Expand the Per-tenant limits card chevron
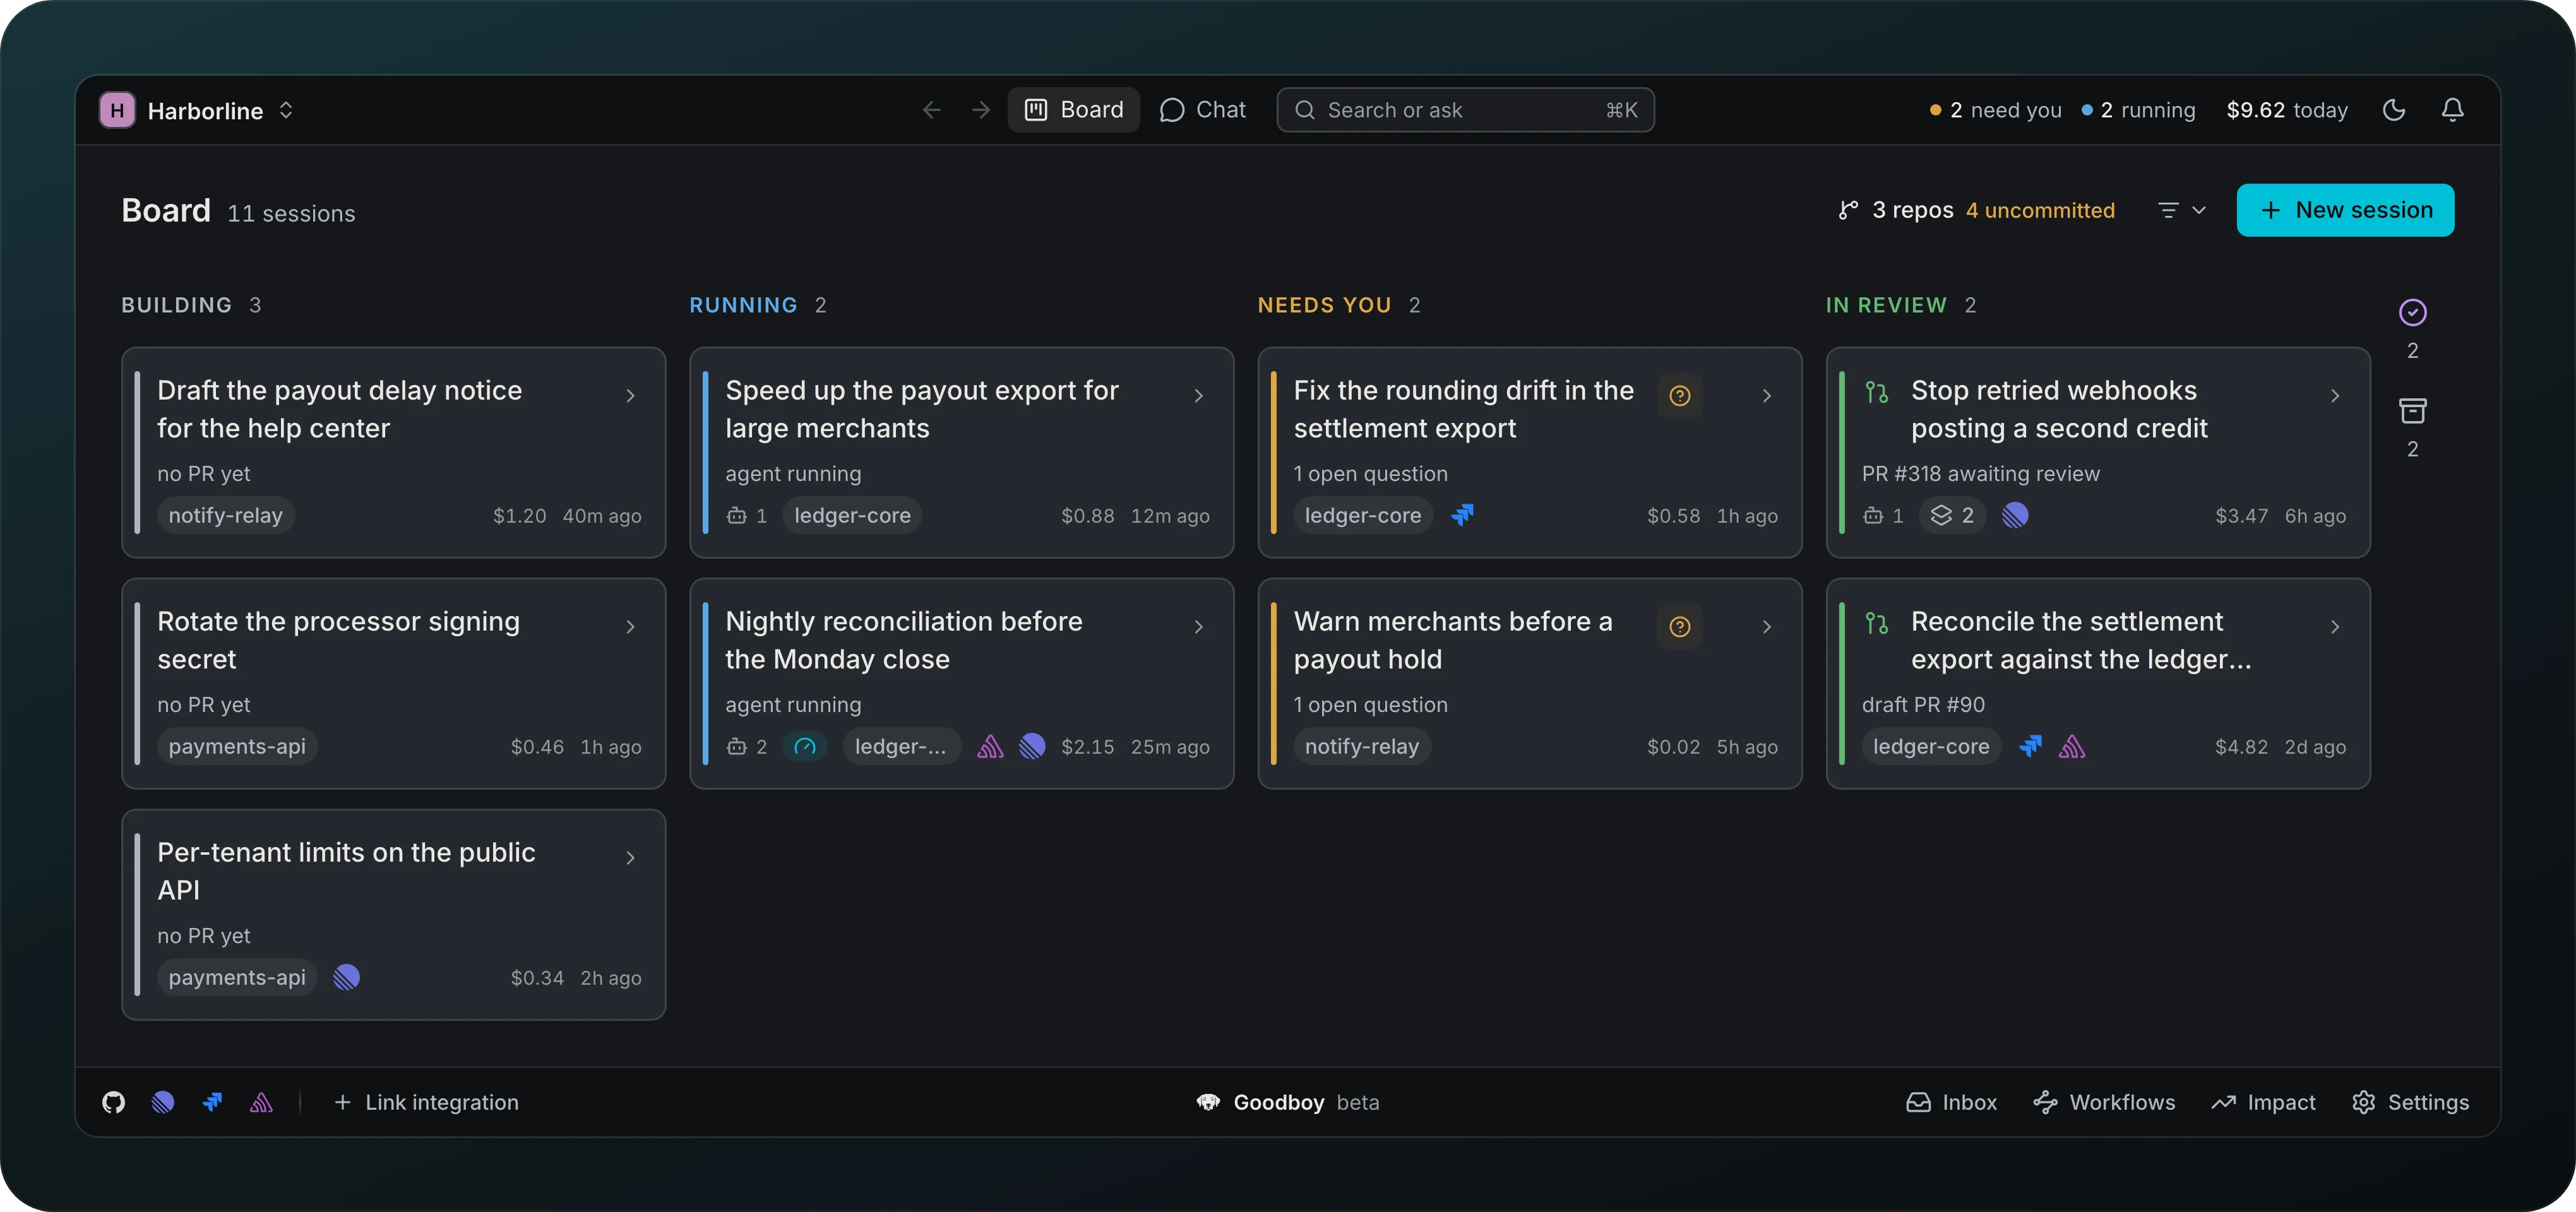The image size is (2576, 1212). click(x=630, y=858)
